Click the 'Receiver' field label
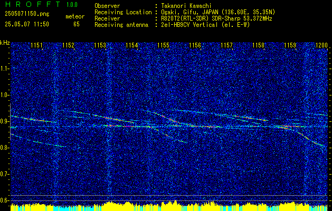Viewport: 332px width, 211px height. coord(107,18)
